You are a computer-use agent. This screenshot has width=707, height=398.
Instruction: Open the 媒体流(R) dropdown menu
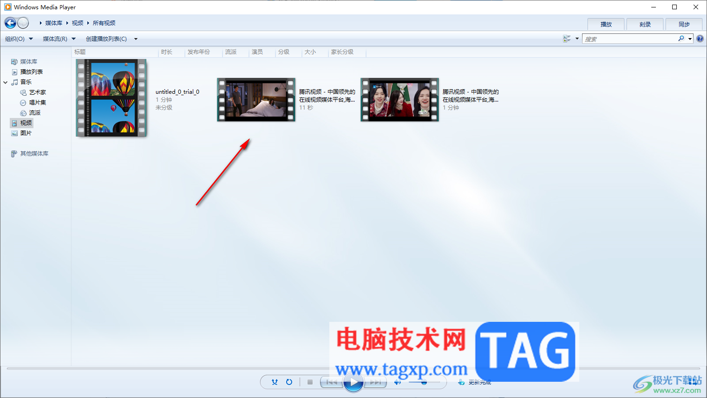coord(59,39)
